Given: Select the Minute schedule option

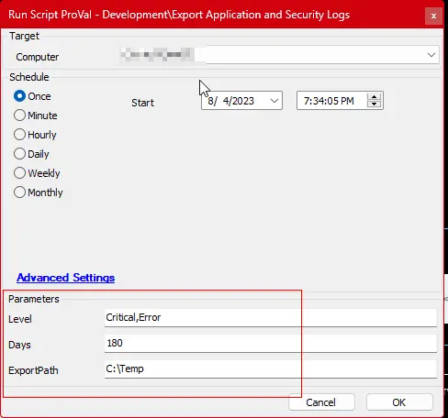Looking at the screenshot, I should coord(36,115).
